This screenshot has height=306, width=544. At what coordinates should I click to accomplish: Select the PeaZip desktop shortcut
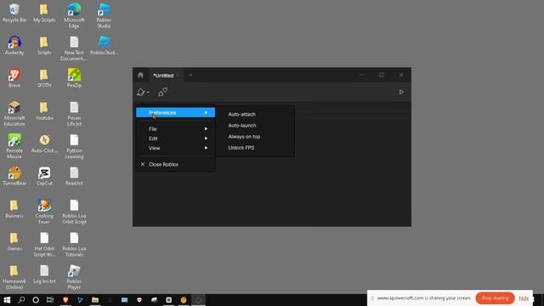click(74, 77)
